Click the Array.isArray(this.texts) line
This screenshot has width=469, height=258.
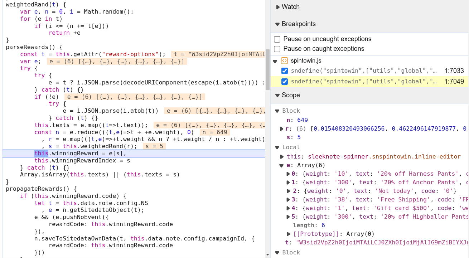100,175
